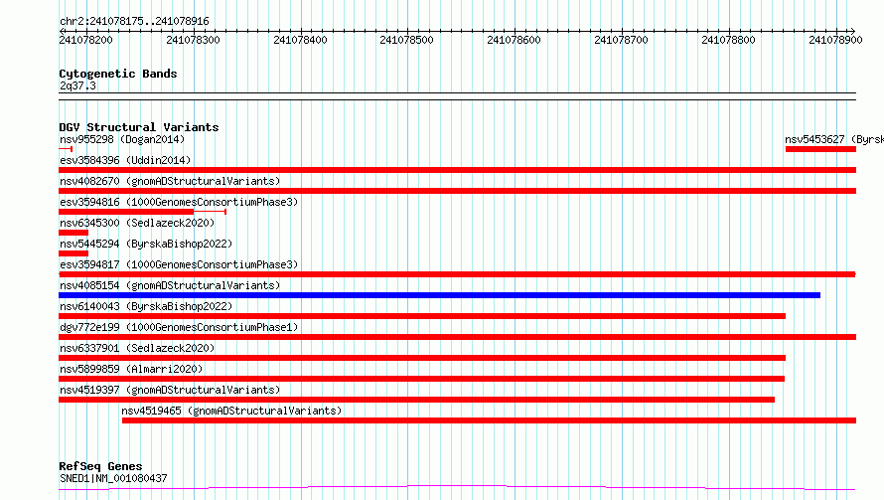Click ruler position 241078500

tap(407, 40)
